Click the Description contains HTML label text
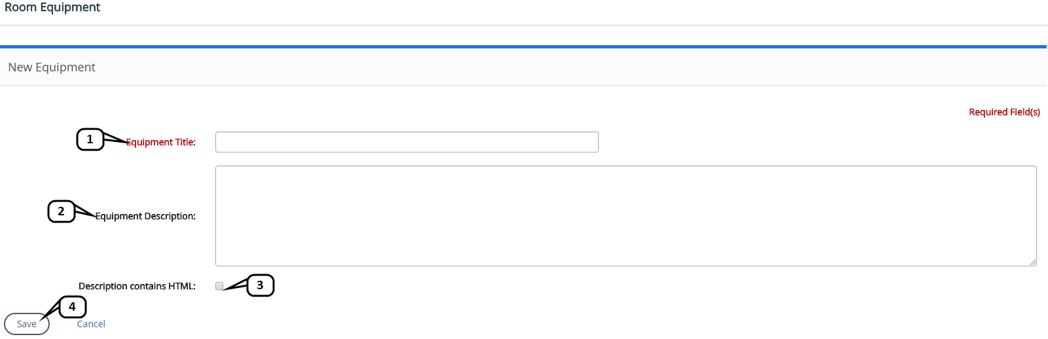 coord(137,286)
